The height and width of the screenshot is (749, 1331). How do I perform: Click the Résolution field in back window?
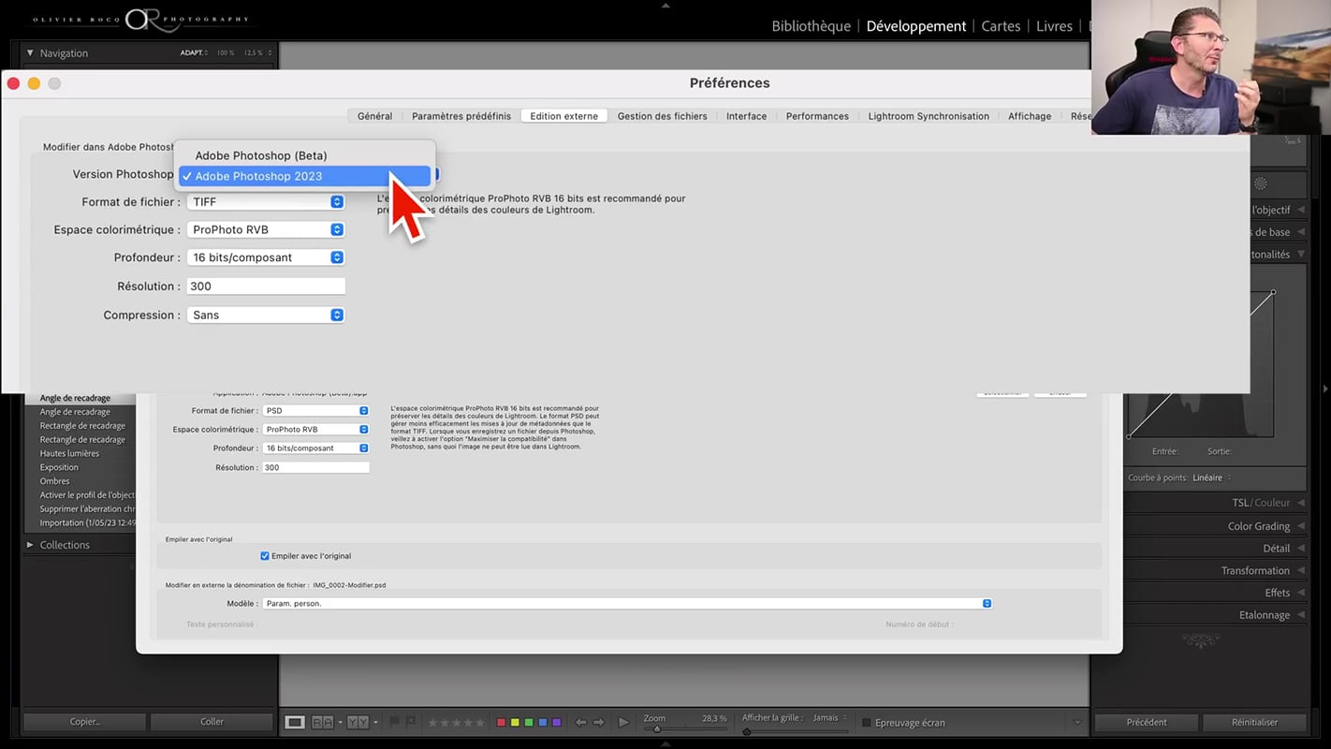point(315,467)
